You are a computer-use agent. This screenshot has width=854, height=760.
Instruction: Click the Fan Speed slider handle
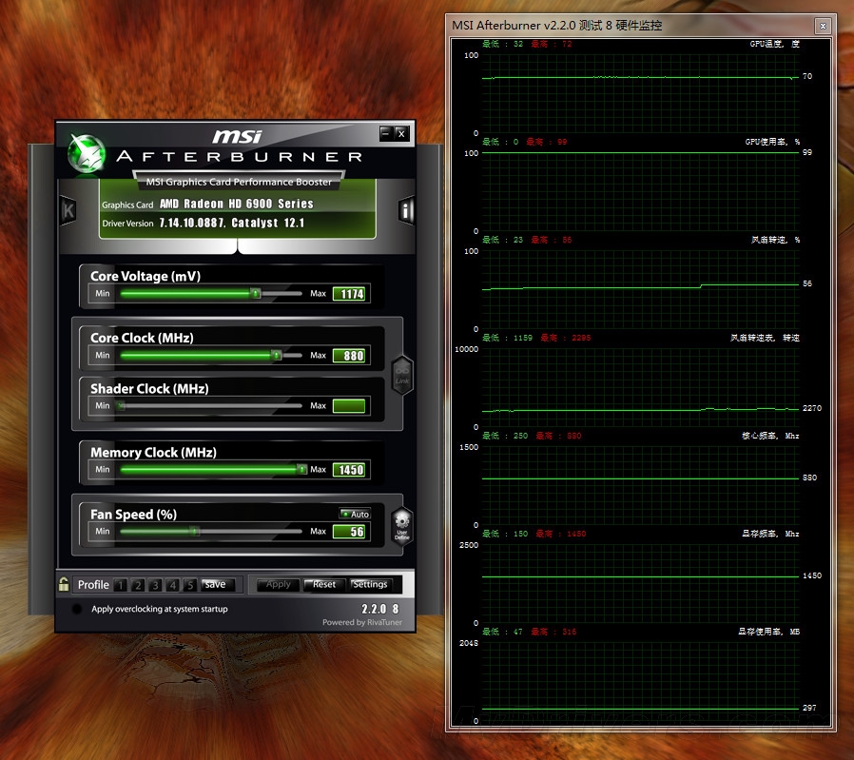point(194,531)
